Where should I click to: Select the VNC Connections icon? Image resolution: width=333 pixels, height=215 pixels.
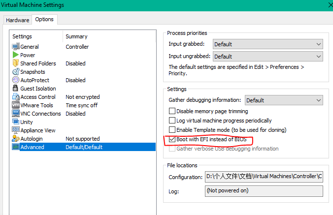[16, 114]
